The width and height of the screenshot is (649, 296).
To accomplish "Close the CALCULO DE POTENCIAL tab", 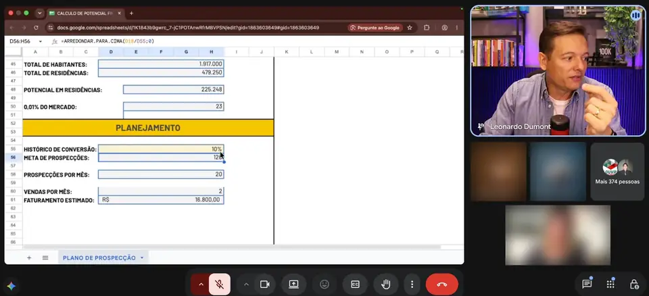I will tap(118, 14).
